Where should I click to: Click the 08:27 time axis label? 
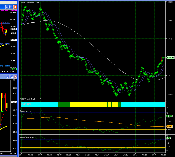(107, 155)
